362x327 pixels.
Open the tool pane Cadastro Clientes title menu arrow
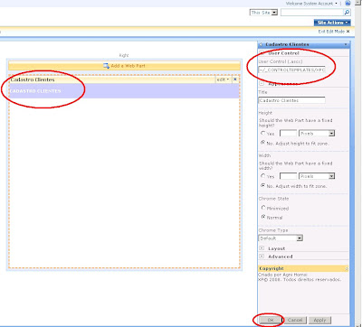[346, 44]
